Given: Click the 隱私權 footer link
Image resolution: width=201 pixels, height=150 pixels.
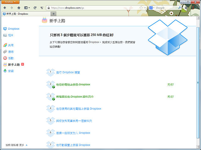Looking at the screenshot, I should pyautogui.click(x=15, y=145).
